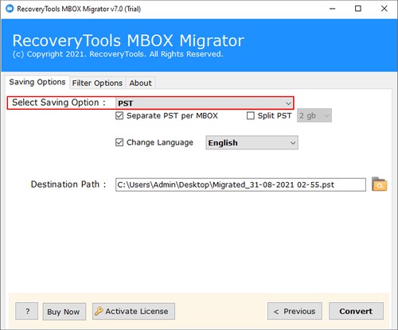Open the Select Saving Option PST dropdown
398x330 pixels.
coord(205,103)
